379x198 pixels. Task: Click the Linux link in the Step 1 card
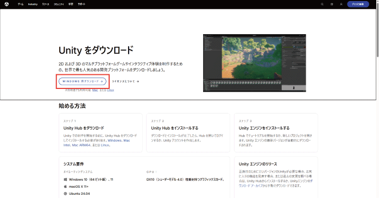coord(105,145)
